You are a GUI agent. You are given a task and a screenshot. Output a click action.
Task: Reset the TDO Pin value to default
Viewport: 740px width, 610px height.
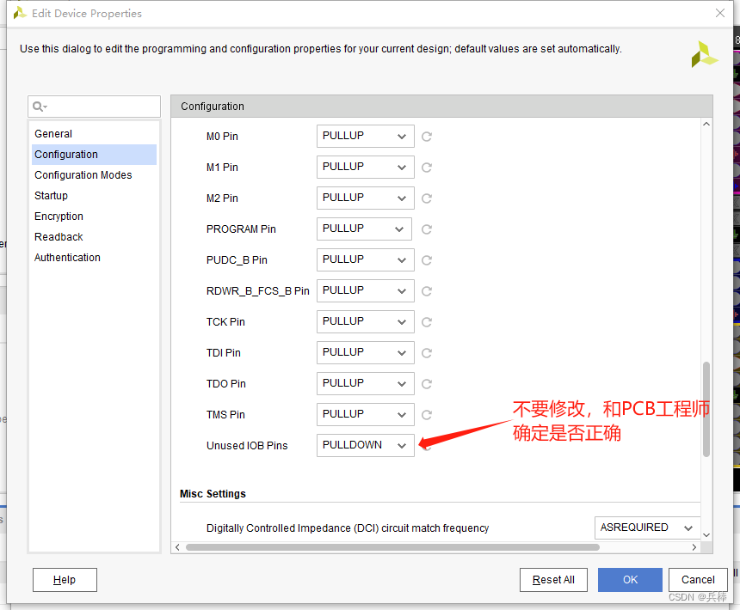[427, 384]
